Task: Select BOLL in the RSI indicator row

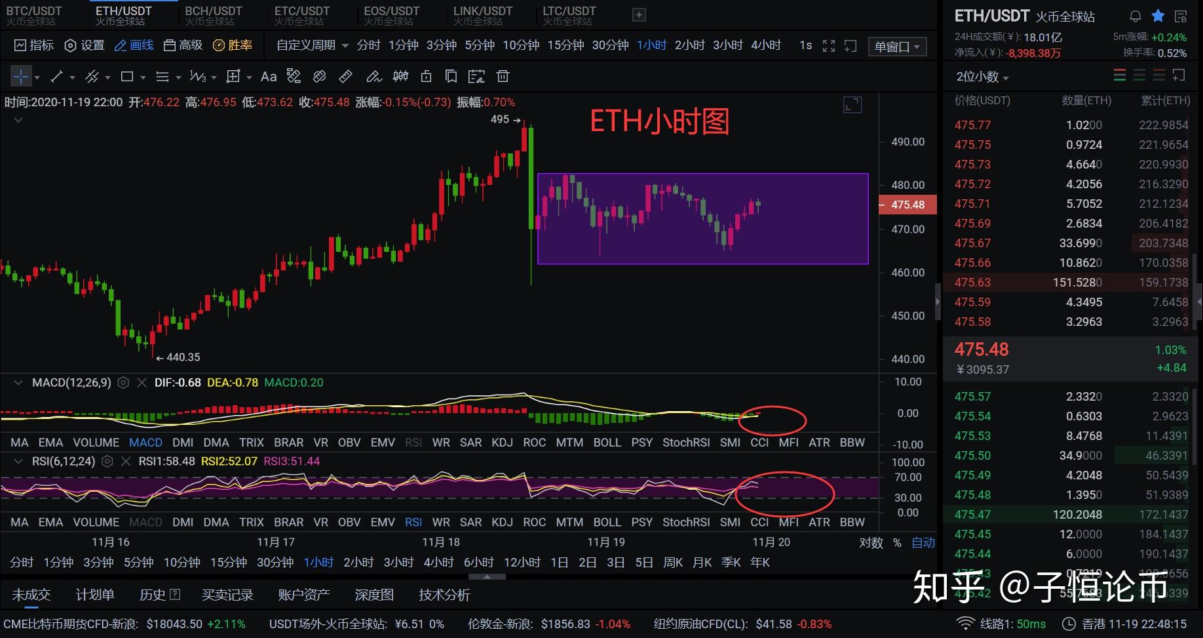Action: tap(607, 523)
